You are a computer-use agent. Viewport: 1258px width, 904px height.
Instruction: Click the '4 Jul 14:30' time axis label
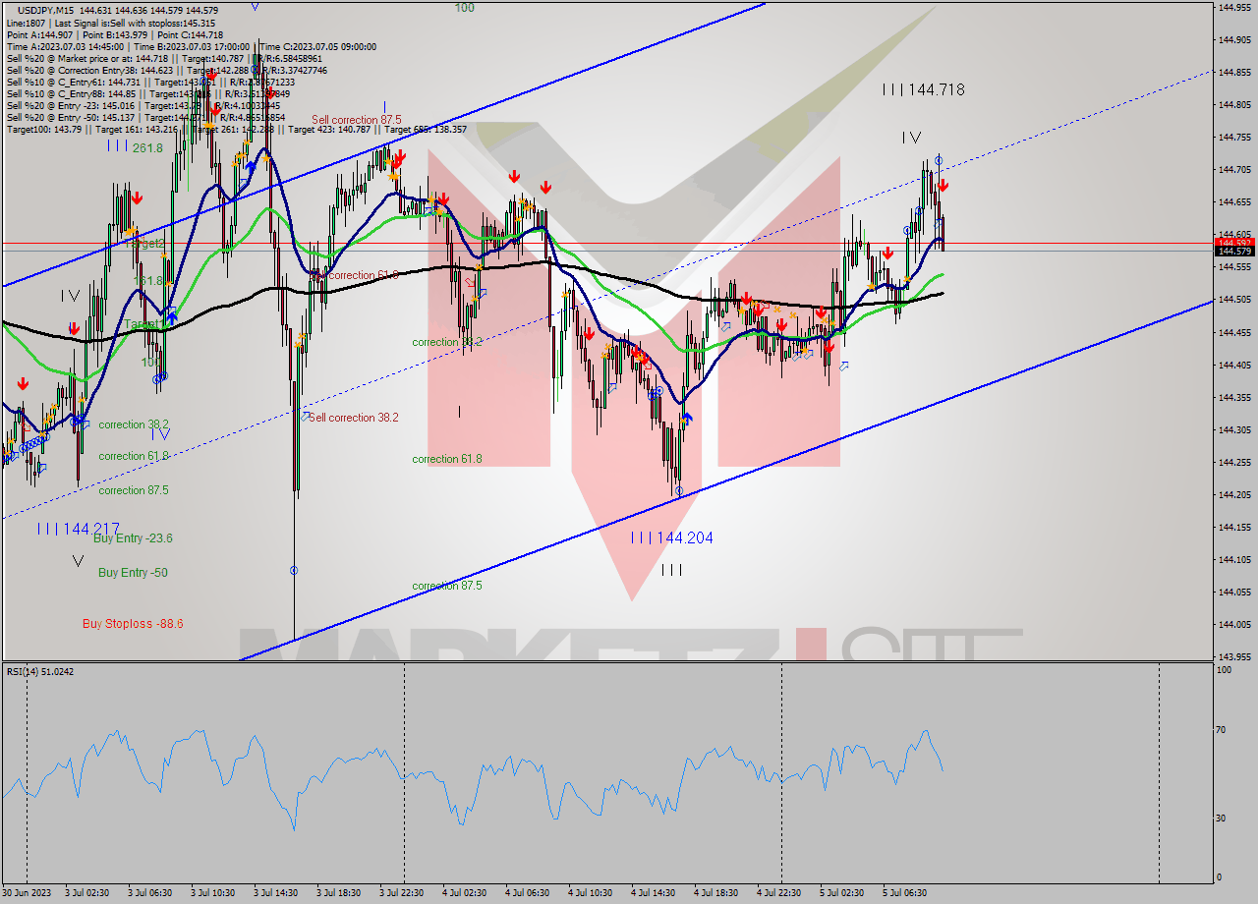click(x=654, y=893)
